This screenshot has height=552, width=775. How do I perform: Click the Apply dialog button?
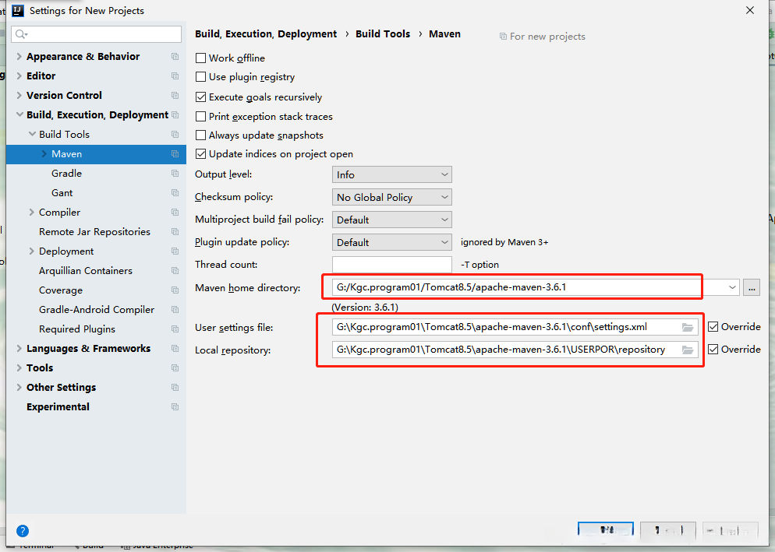[x=730, y=530]
